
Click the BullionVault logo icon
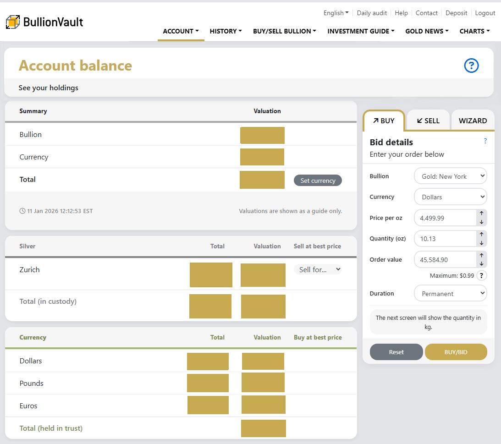(13, 22)
